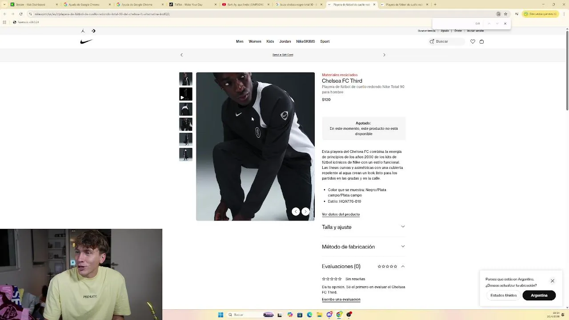Select the last product thumbnail
Image resolution: width=569 pixels, height=320 pixels.
[186, 155]
